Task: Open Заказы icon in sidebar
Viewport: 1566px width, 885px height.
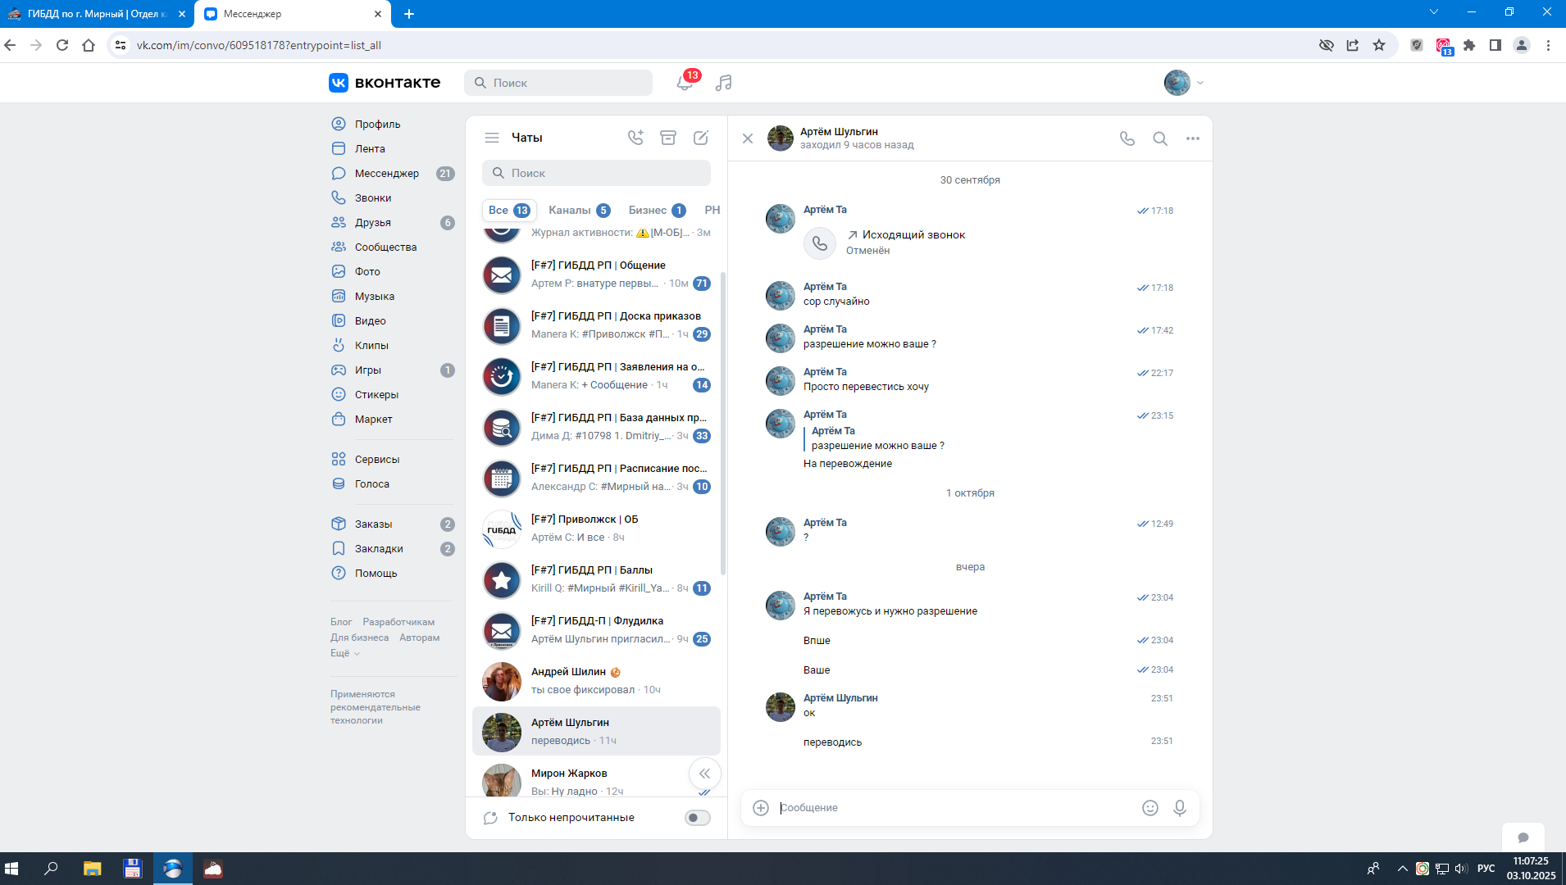Action: 339,524
